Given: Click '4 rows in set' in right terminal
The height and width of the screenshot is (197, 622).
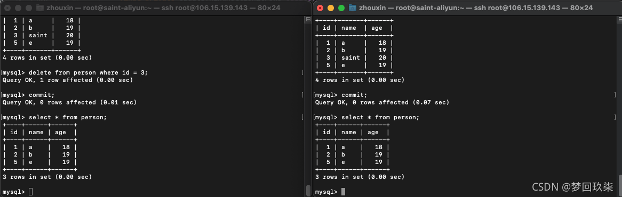Looking at the screenshot, I should [x=360, y=80].
